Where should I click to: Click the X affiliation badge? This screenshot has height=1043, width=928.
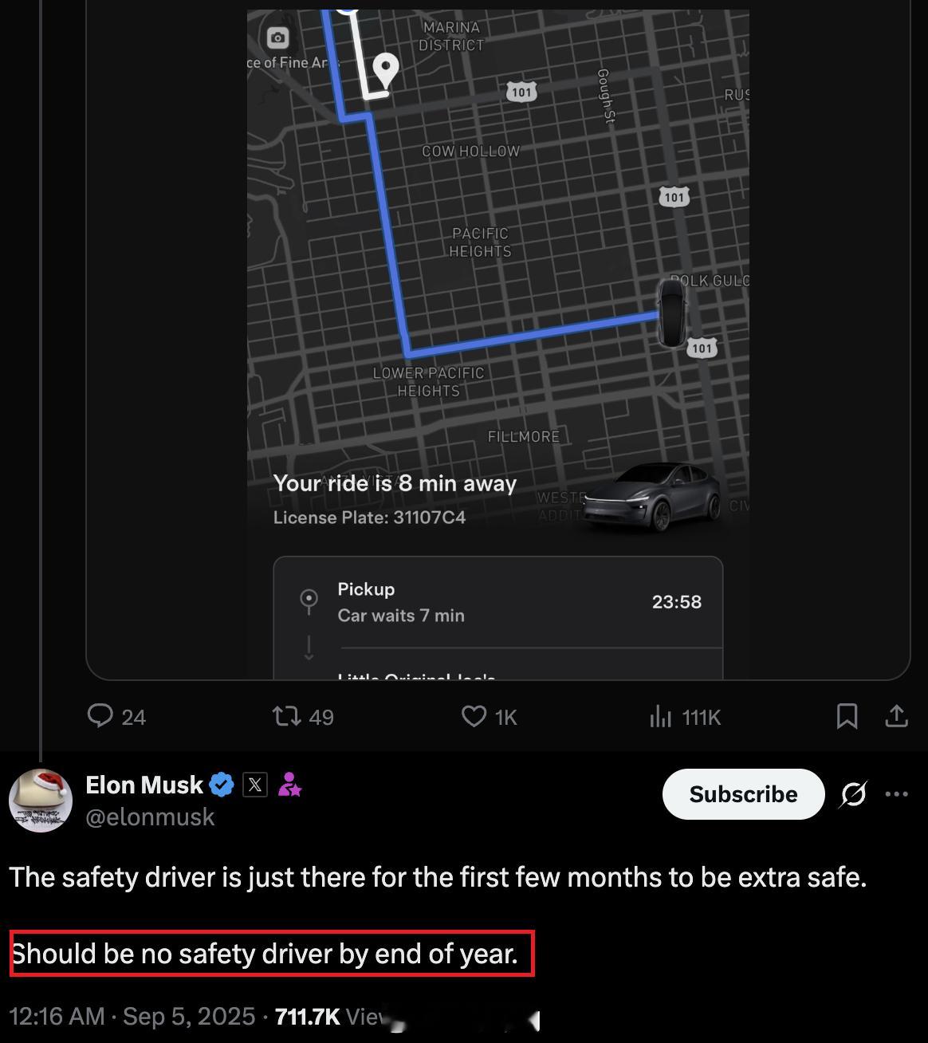[x=254, y=785]
